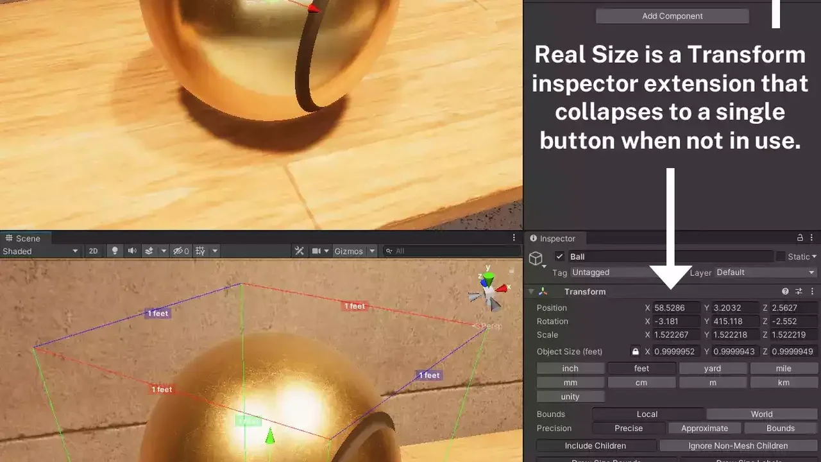Expand the scene camera dropdown arrow
This screenshot has height=462, width=821.
(x=326, y=251)
